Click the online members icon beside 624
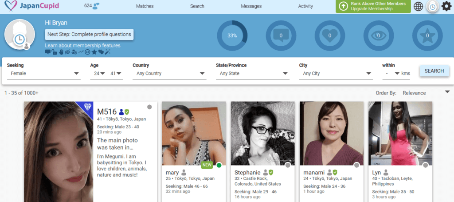This screenshot has width=454, height=202. pyautogui.click(x=96, y=6)
